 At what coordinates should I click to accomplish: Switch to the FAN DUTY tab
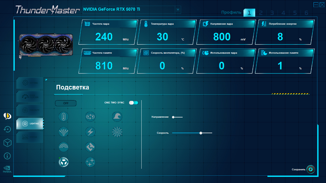click(30, 110)
